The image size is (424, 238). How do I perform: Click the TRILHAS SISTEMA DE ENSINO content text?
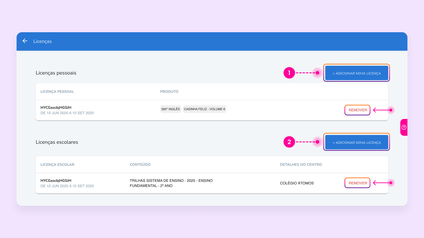pos(171,183)
